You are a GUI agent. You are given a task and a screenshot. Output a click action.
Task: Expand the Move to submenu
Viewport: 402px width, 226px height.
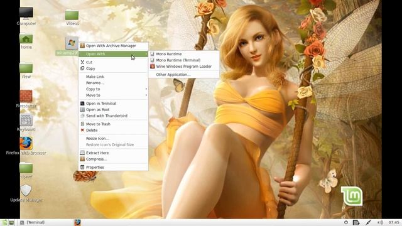(113, 95)
